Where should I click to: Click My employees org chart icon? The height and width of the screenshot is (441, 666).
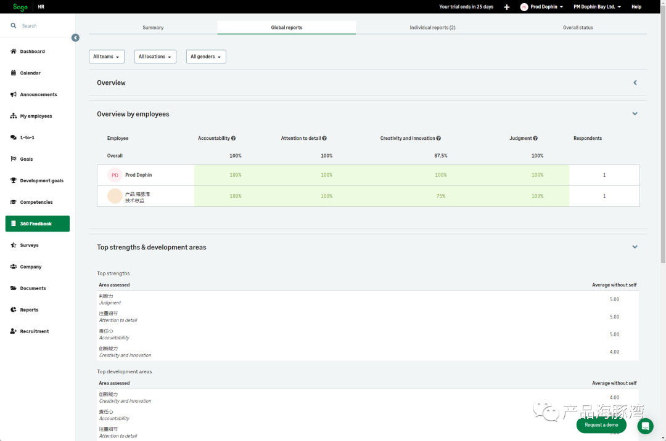(x=13, y=116)
